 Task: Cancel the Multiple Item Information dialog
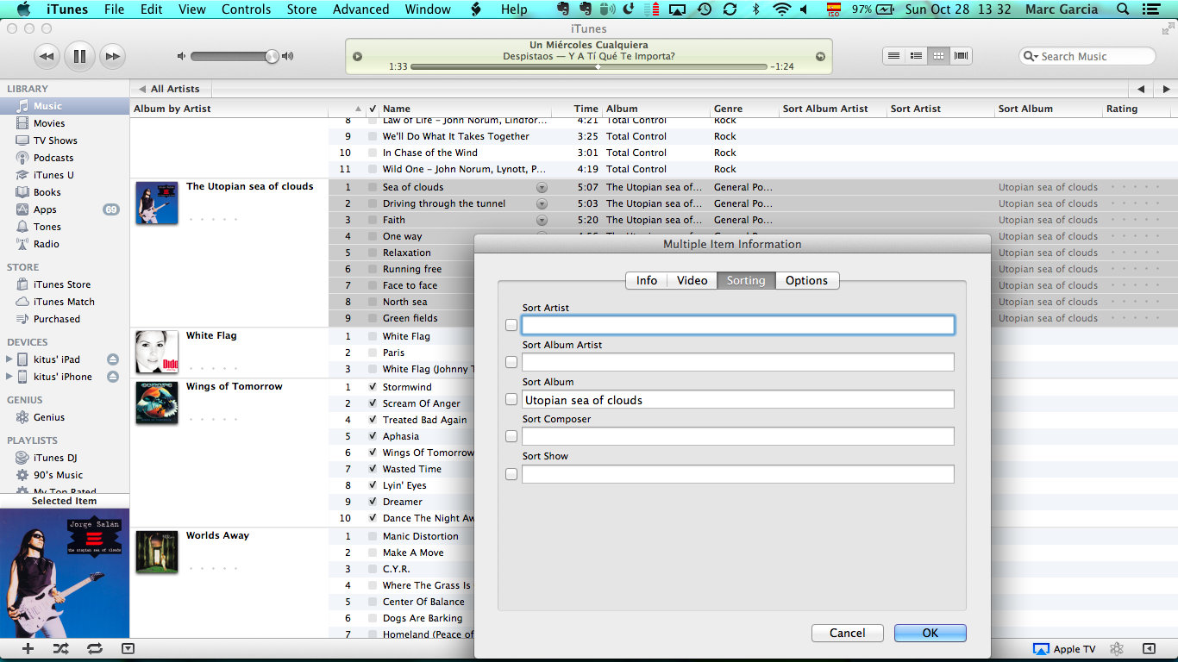pos(848,633)
